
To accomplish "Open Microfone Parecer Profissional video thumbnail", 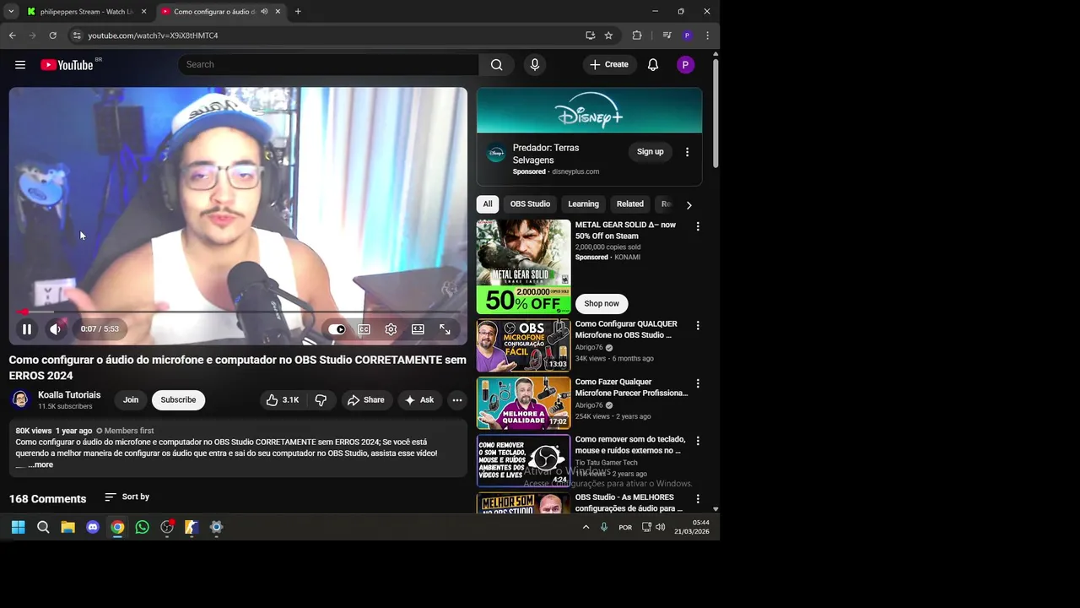I will click(x=523, y=404).
